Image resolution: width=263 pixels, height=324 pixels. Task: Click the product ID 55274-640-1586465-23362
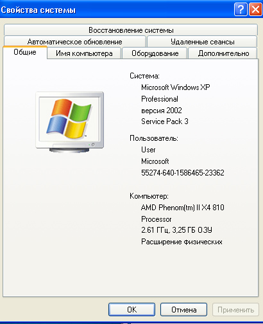tap(183, 173)
